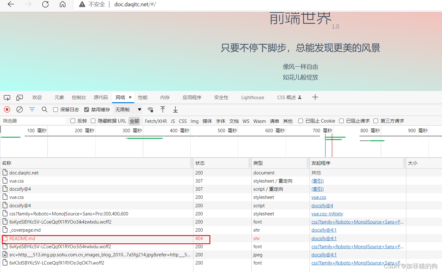
Task: Open site security info via 不安全 label
Action: [x=92, y=5]
